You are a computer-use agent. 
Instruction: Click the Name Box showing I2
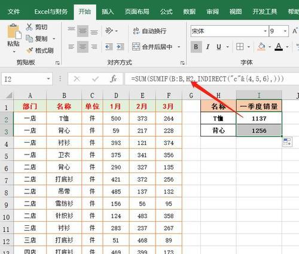pyautogui.click(x=24, y=79)
